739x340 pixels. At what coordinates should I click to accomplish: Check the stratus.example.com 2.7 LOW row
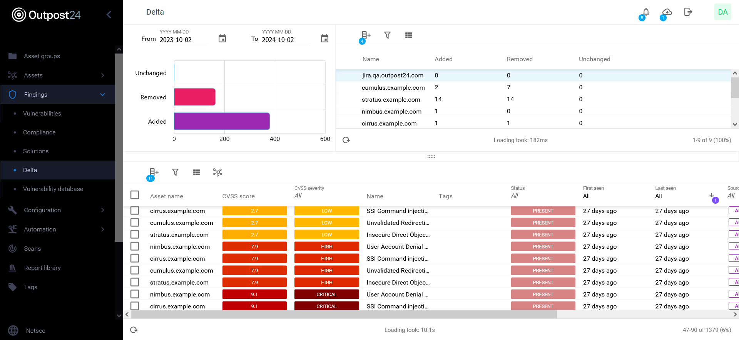(135, 234)
